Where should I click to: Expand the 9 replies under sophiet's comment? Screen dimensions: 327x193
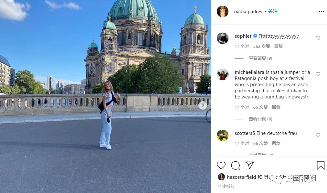260,58
